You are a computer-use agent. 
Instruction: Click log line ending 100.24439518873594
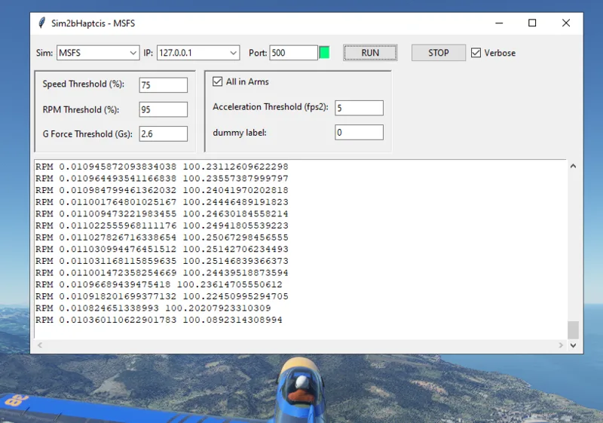(162, 273)
